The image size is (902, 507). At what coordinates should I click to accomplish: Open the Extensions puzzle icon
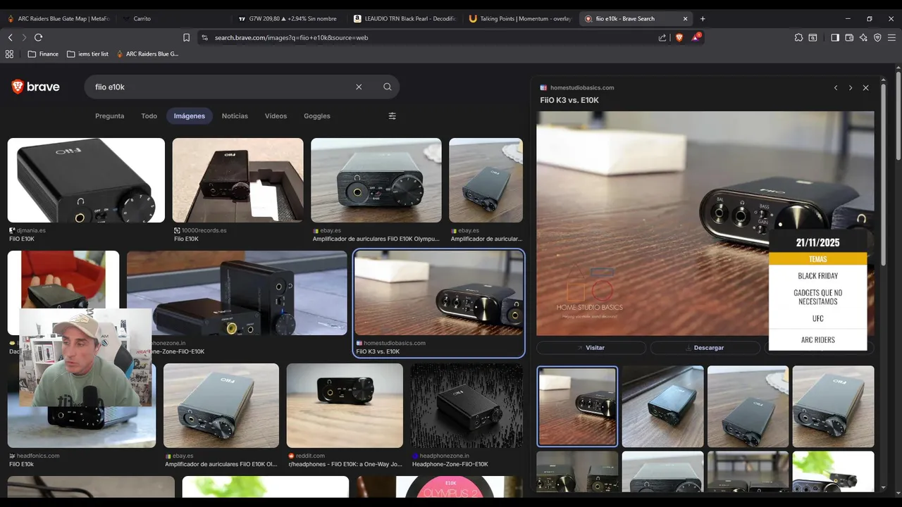(798, 37)
